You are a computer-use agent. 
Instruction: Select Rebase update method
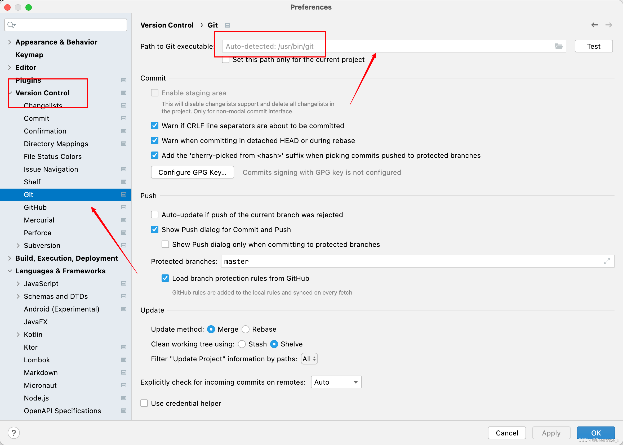pos(246,329)
